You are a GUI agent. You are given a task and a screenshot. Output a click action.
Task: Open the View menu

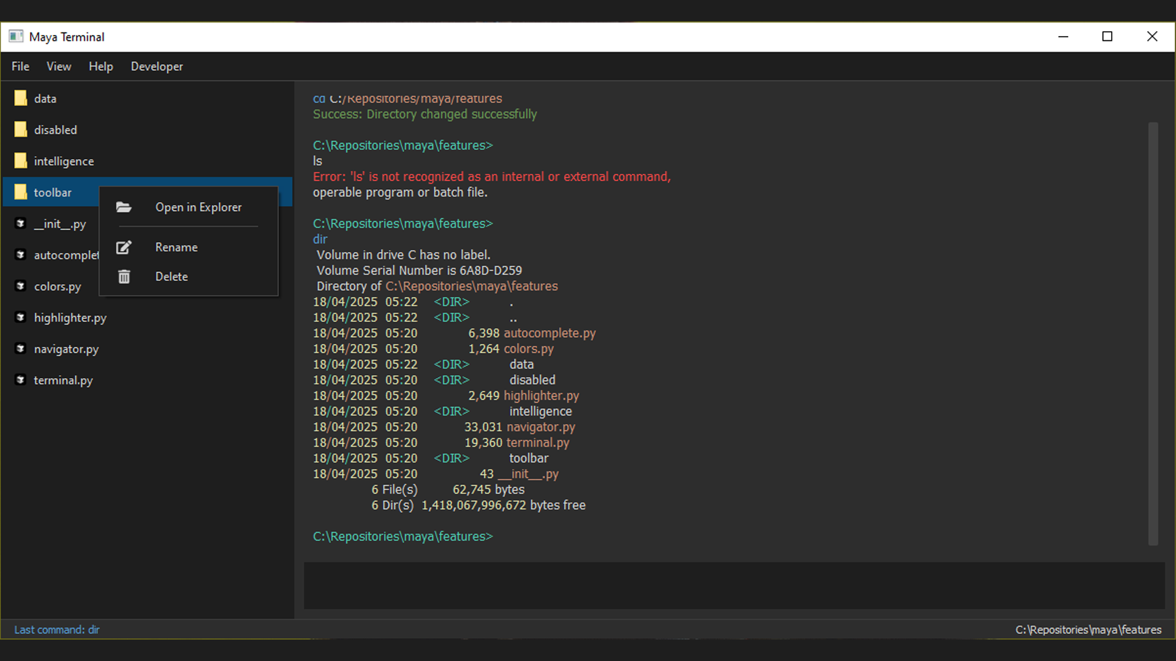click(x=59, y=66)
